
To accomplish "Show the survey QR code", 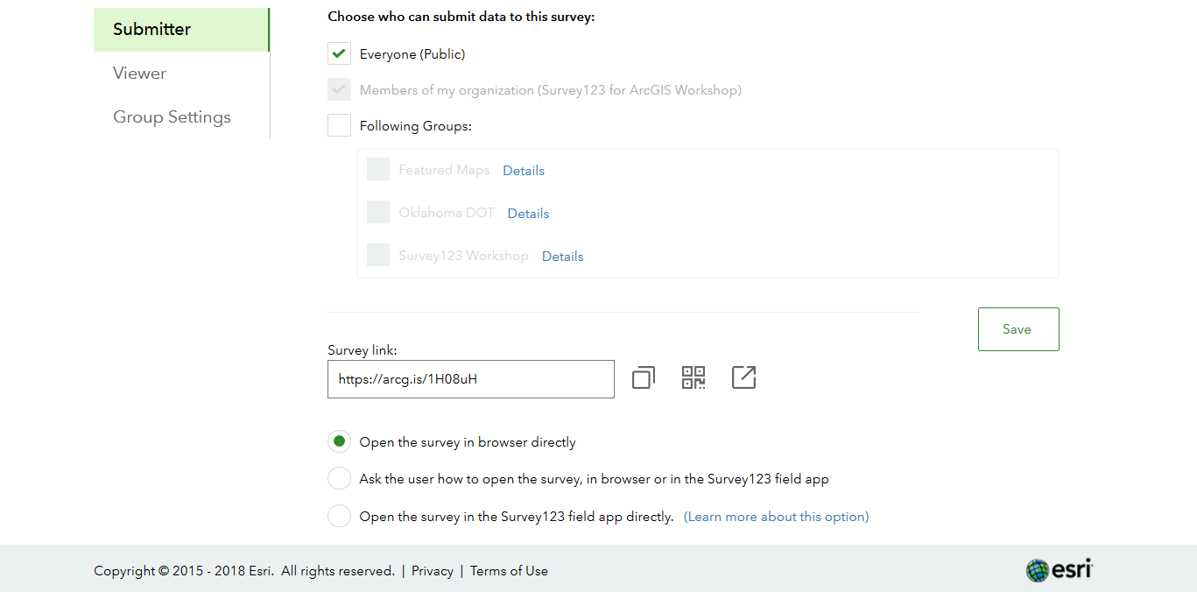I will pyautogui.click(x=694, y=377).
